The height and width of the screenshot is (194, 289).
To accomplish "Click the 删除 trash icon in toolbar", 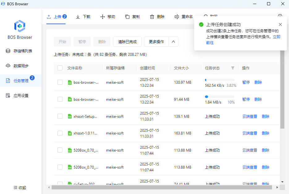I will (152, 17).
